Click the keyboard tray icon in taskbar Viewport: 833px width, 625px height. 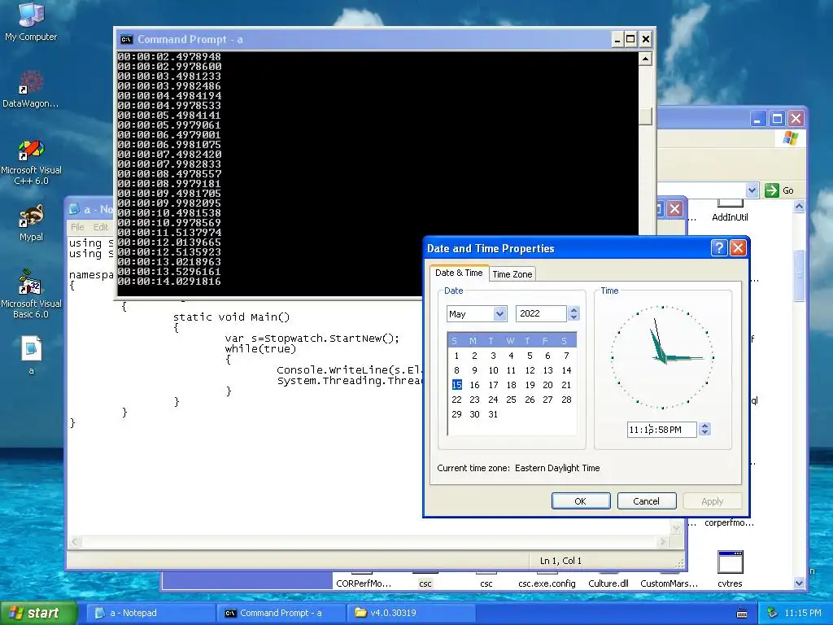(x=742, y=614)
